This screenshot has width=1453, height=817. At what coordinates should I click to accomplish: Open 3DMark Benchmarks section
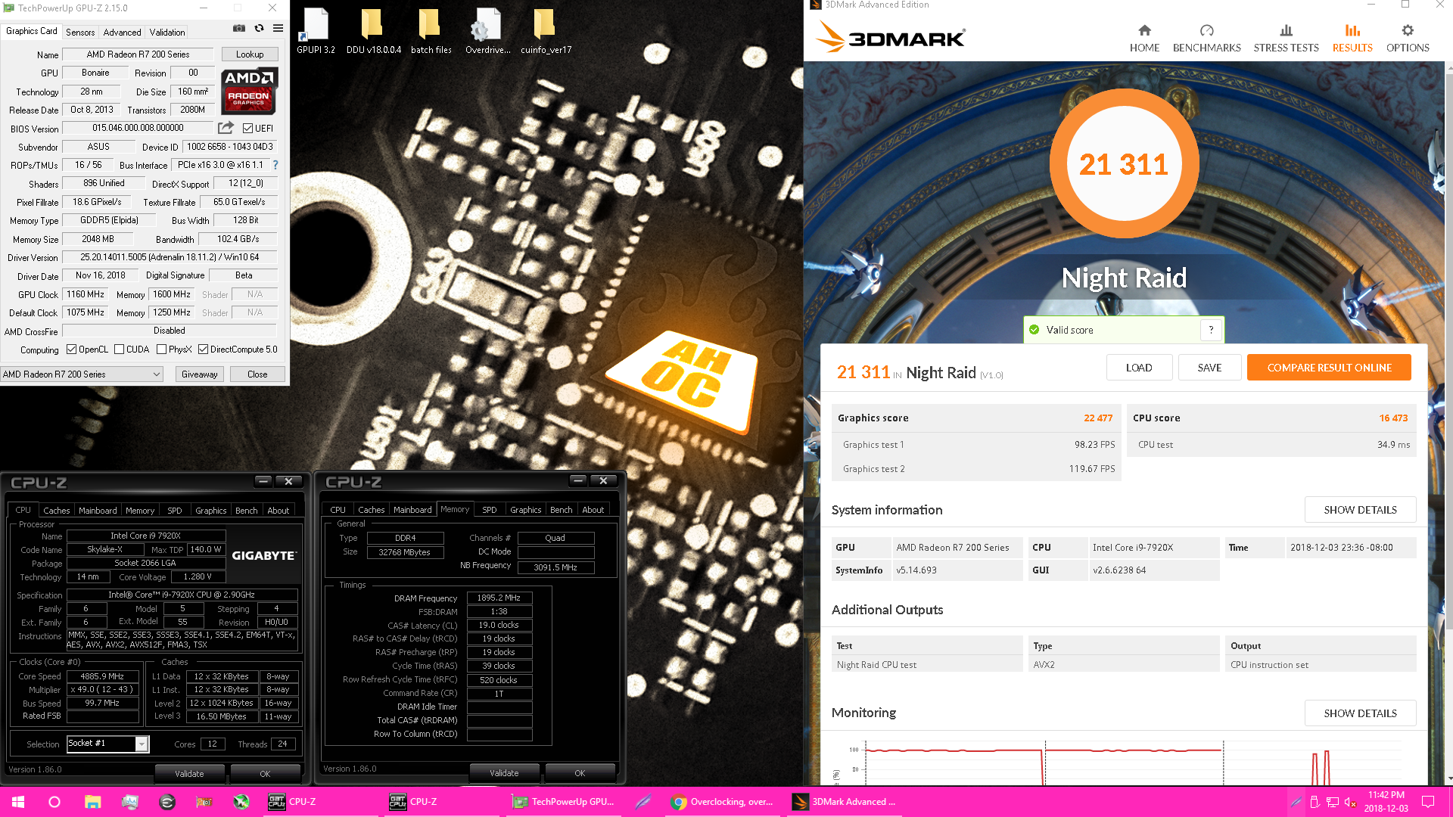click(1206, 38)
